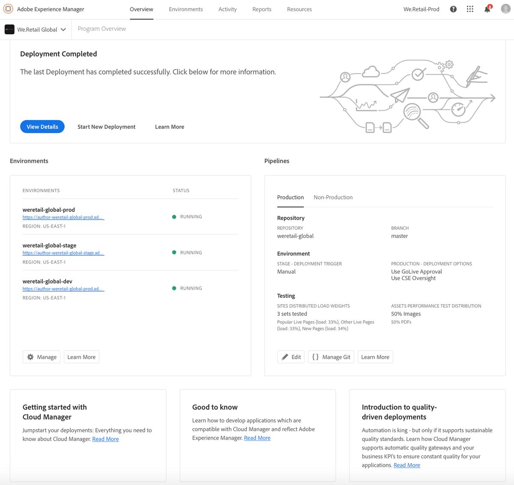Open the We.Retail-Prod organization selector

pos(421,9)
